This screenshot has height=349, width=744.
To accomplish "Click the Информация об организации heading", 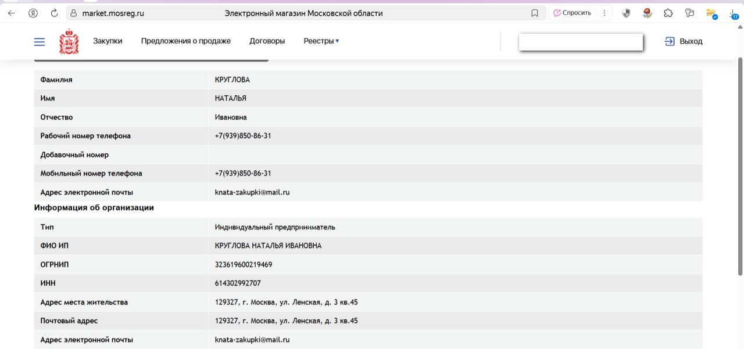I will click(94, 207).
